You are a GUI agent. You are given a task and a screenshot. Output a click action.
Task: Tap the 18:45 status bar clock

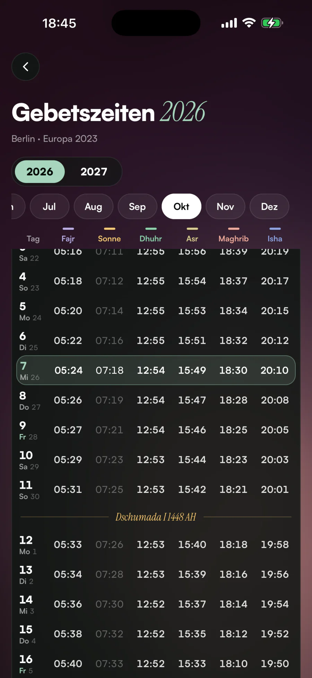pos(59,23)
